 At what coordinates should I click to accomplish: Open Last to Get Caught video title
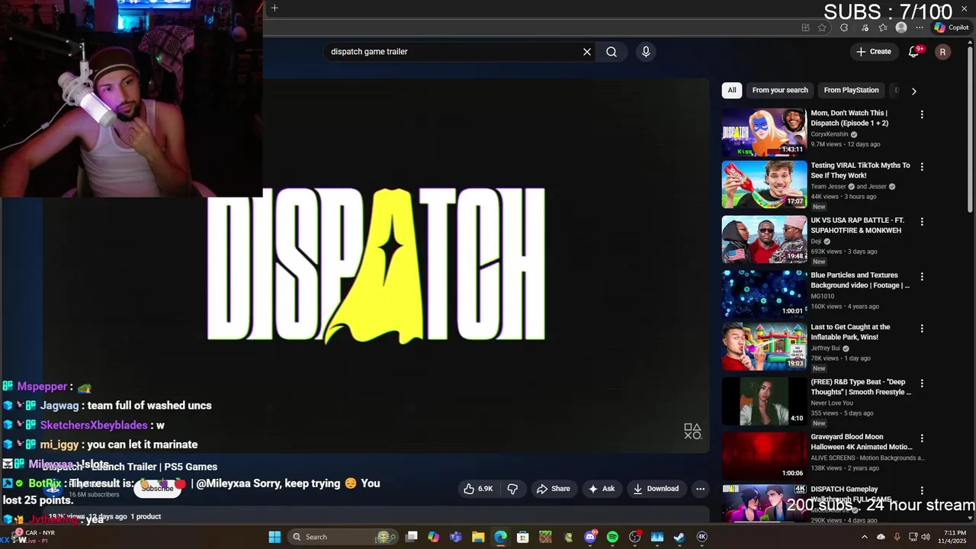click(x=850, y=332)
